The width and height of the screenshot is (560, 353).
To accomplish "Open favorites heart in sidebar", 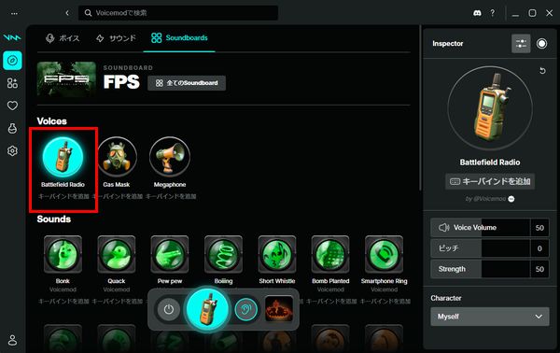I will [x=12, y=106].
